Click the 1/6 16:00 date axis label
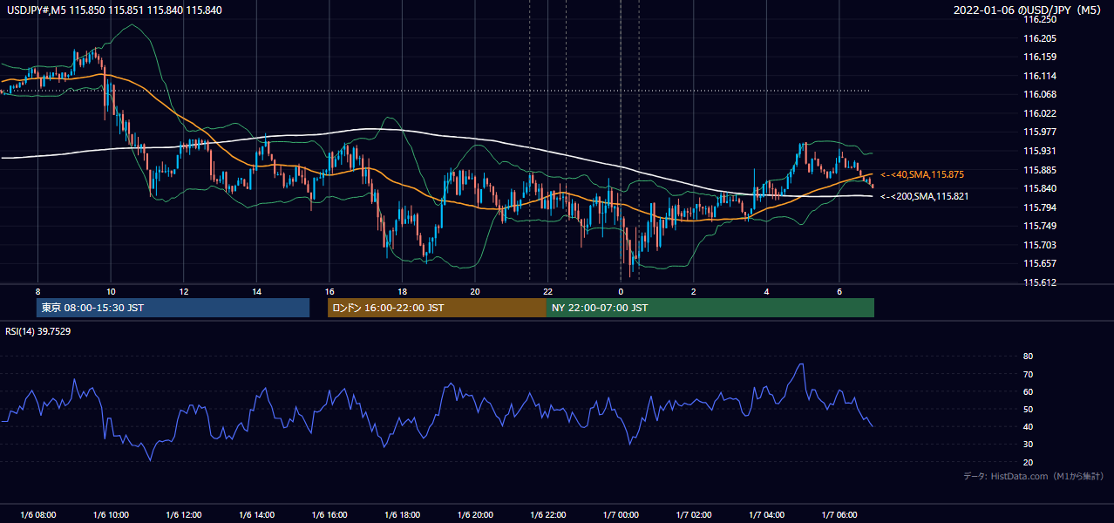Viewport: 1114px width, 523px height. click(329, 515)
